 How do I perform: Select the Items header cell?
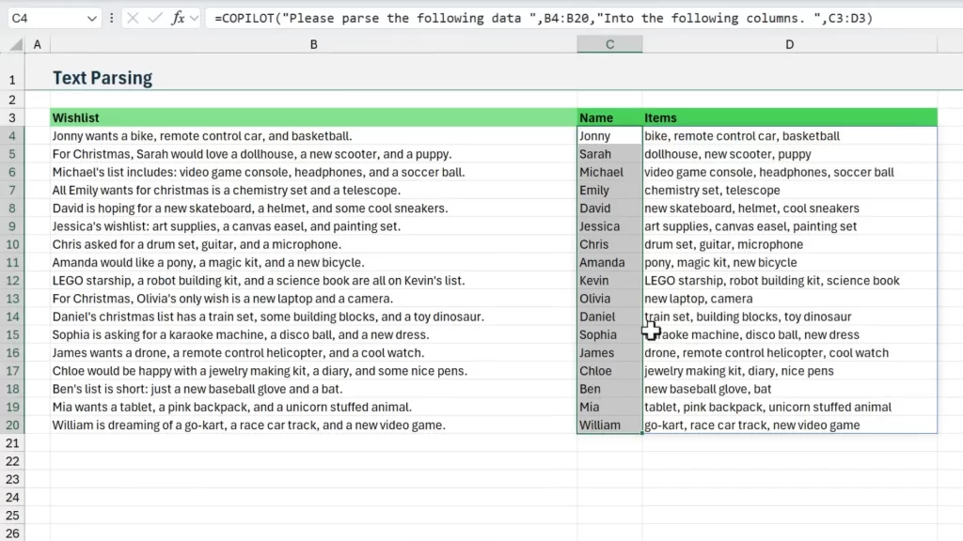click(790, 117)
